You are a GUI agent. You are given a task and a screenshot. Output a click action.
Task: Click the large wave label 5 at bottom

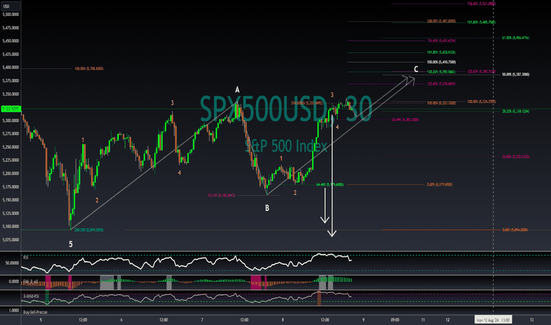(70, 244)
